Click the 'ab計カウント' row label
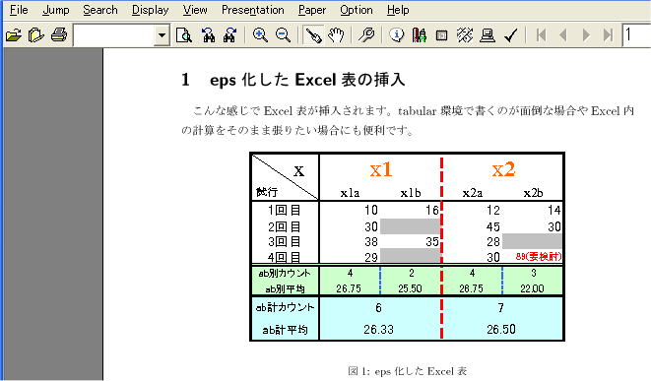This screenshot has height=381, width=651. [x=285, y=307]
